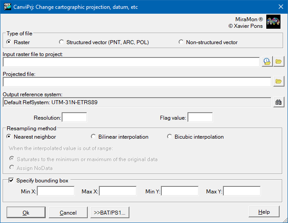This screenshot has width=288, height=223.
Task: Select Bicubic interpolation resampling method
Action: pos(195,137)
